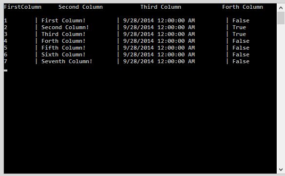The image size is (285, 176).
Task: Click the date value in row 1
Action: (159, 20)
